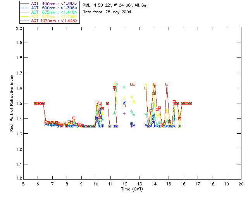Select the isolated green diamond marker at 1.6 near 12h
248x199 pixels.
124,87
